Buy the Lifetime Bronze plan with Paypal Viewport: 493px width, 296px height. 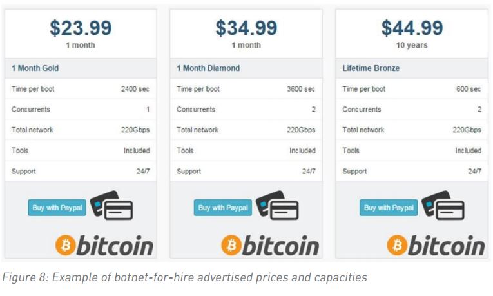[389, 208]
